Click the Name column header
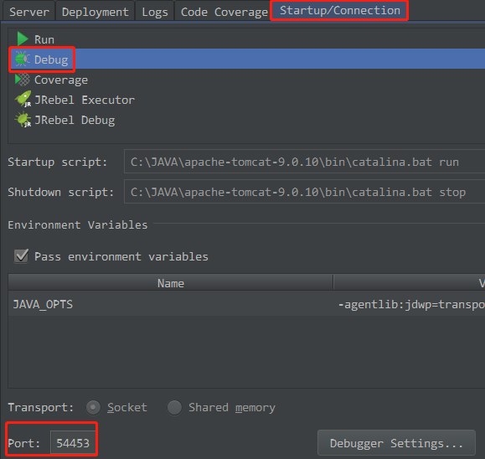The width and height of the screenshot is (485, 459). tap(170, 283)
